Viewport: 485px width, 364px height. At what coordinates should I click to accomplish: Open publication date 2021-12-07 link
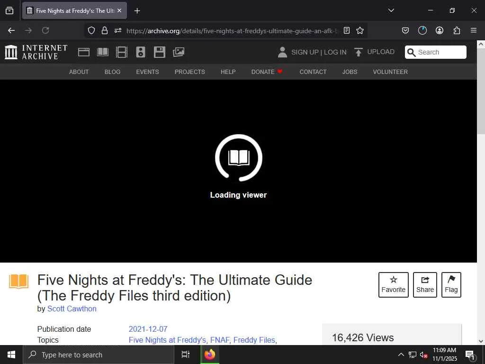tap(148, 329)
